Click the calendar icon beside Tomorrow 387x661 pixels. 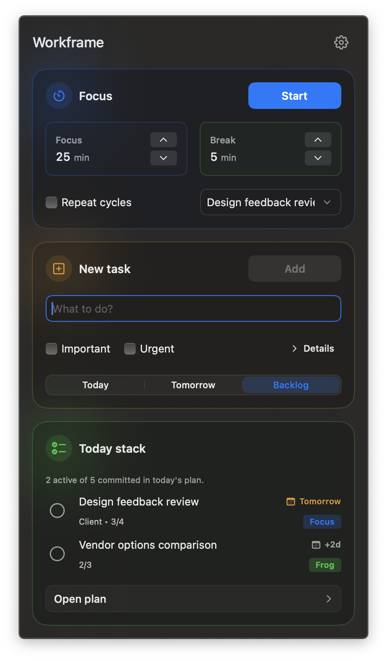tap(291, 502)
